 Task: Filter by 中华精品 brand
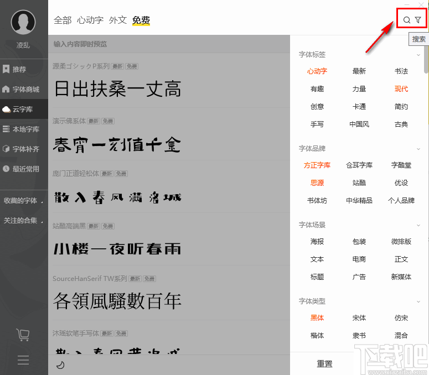coord(359,201)
